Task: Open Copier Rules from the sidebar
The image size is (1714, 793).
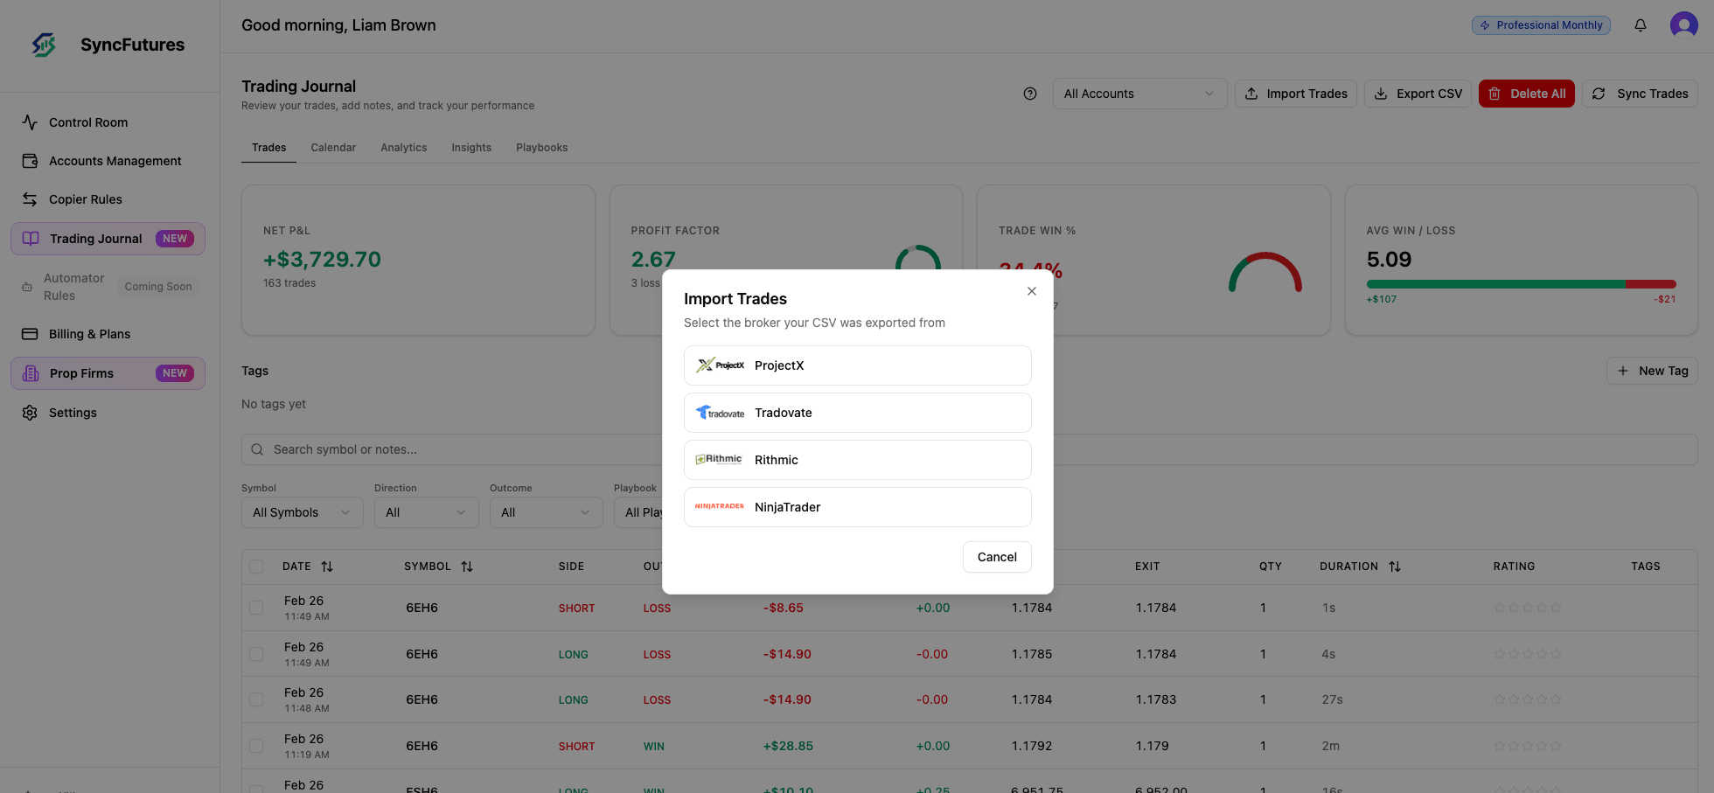Action: (30, 199)
